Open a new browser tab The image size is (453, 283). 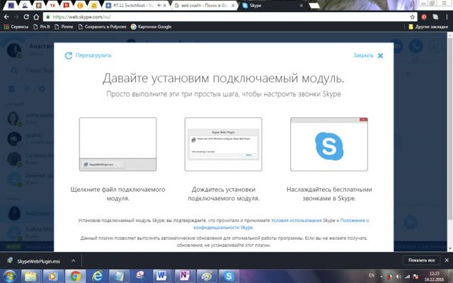pyautogui.click(x=314, y=6)
